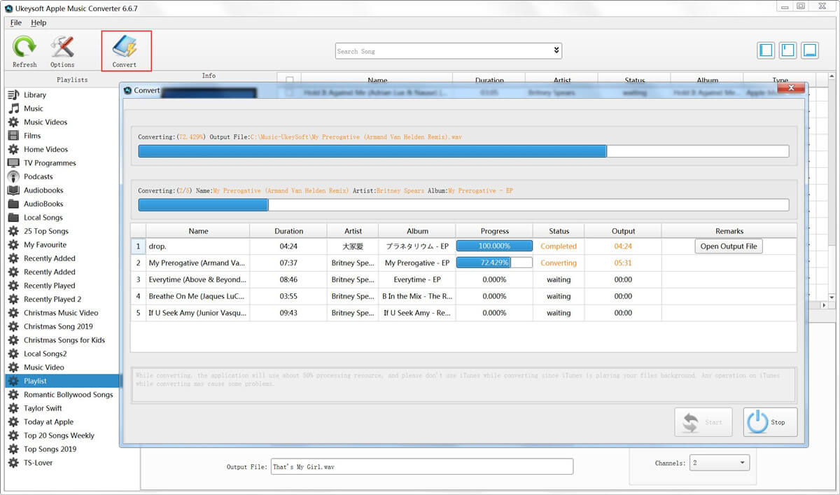Click the TV Programmes monitor icon
Screen dimensions: 840x495
click(x=13, y=163)
